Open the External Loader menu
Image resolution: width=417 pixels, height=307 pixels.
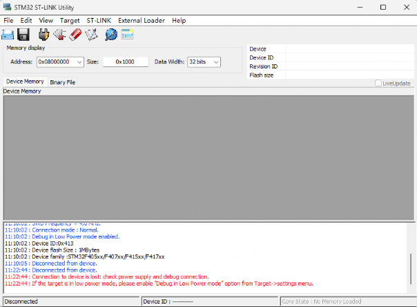pyautogui.click(x=142, y=21)
